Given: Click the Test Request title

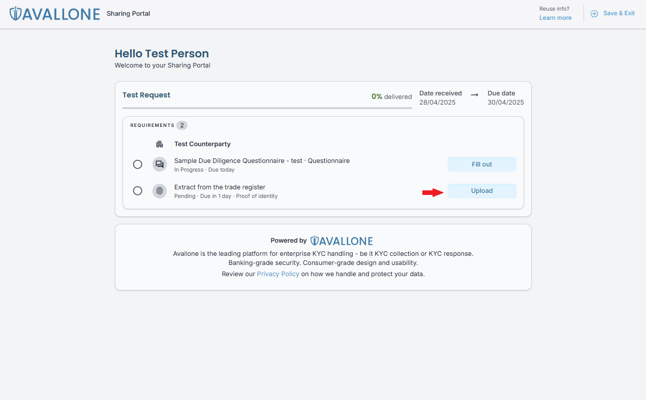Looking at the screenshot, I should point(146,95).
